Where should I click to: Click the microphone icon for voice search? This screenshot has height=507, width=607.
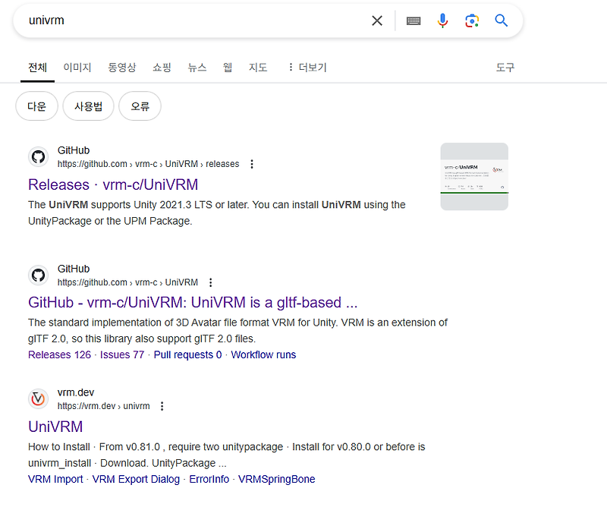coord(443,21)
